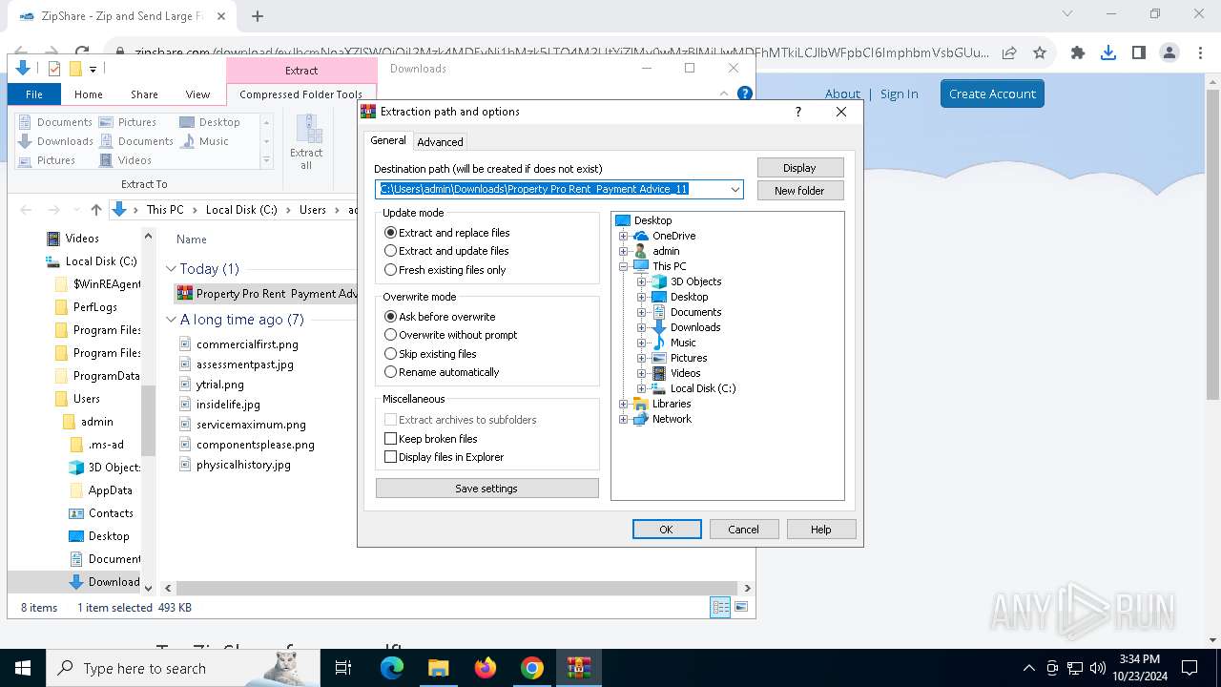Select Music folder icon in dialog tree
This screenshot has width=1221, height=687.
[658, 343]
